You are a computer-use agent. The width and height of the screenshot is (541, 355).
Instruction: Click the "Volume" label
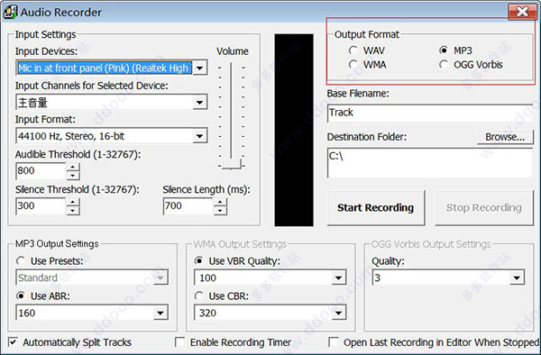point(233,51)
